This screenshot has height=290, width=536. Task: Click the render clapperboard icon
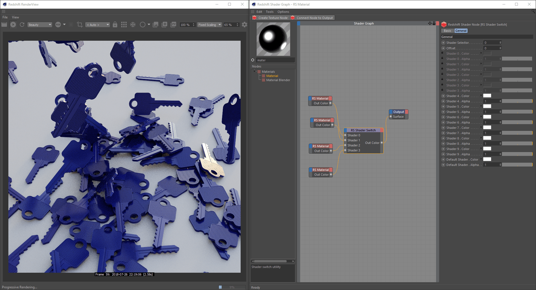tap(4, 25)
